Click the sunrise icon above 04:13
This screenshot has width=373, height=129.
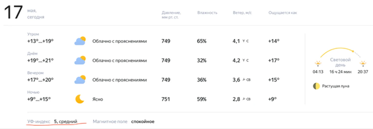(x=318, y=64)
